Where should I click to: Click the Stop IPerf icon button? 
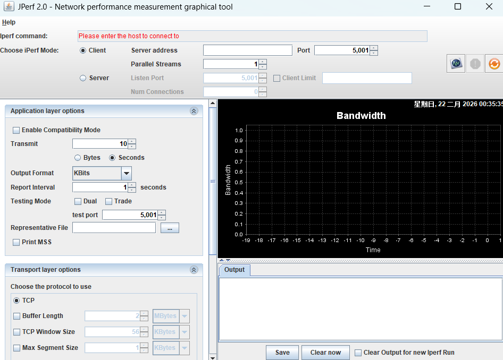point(475,63)
